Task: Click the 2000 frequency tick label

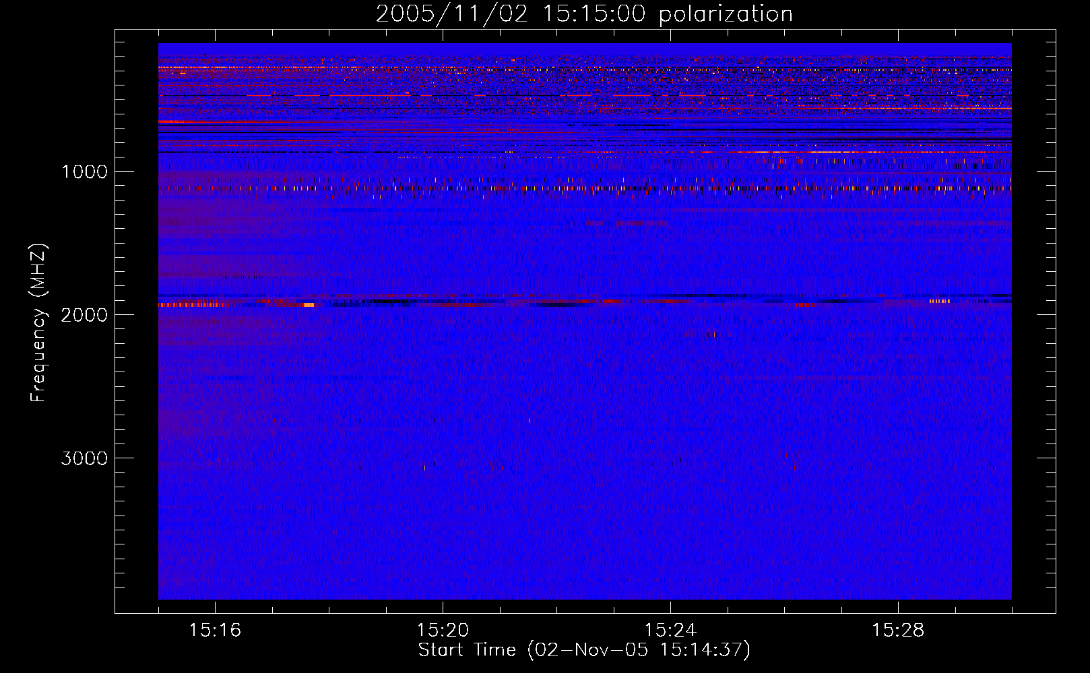Action: [84, 315]
